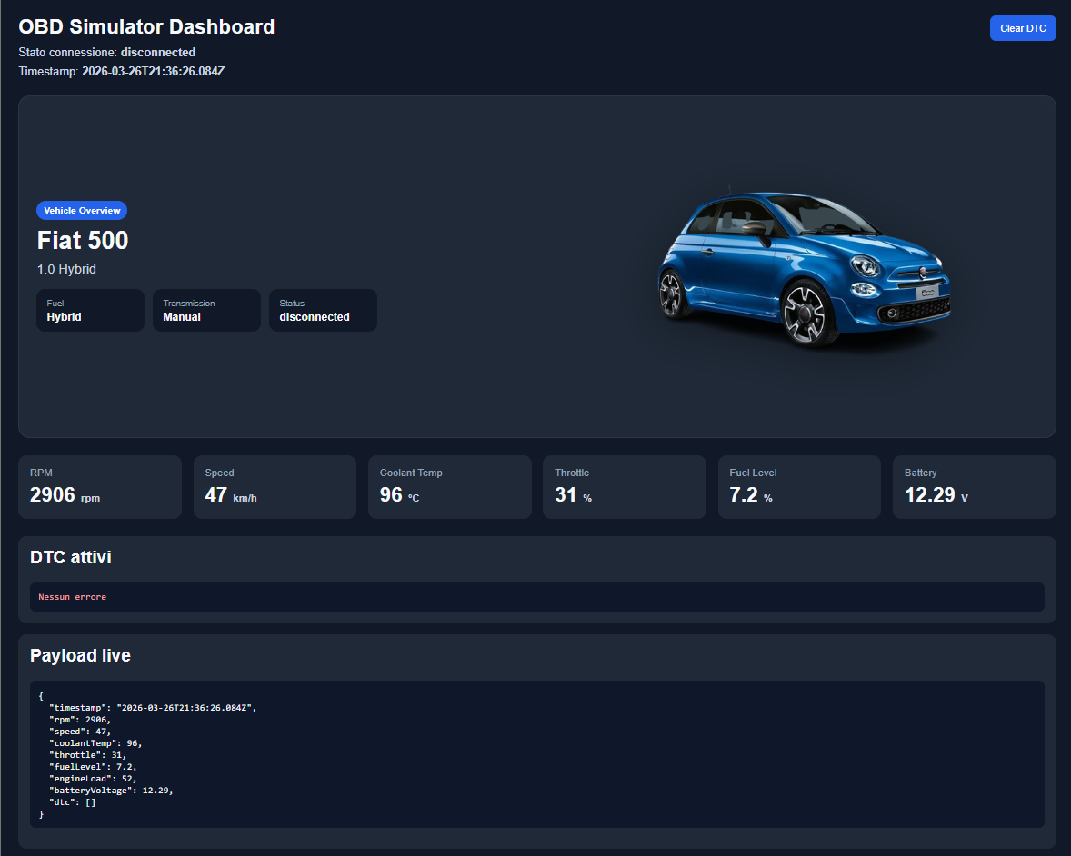
Task: Select the Transmission Manual info card
Action: tap(206, 311)
